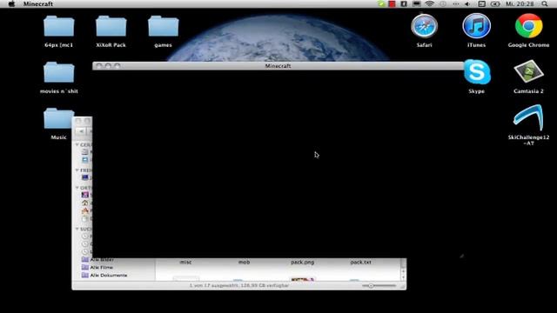This screenshot has height=313, width=557.
Task: Click the green checkmark menu bar icon
Action: point(381,3)
